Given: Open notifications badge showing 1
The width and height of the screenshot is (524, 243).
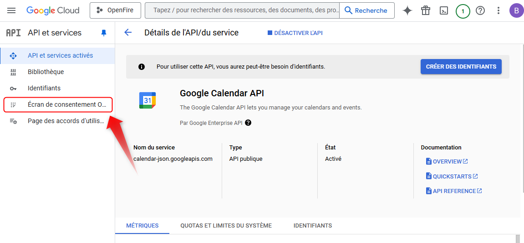Looking at the screenshot, I should pyautogui.click(x=463, y=11).
